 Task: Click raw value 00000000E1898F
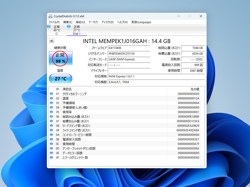[x=189, y=117]
